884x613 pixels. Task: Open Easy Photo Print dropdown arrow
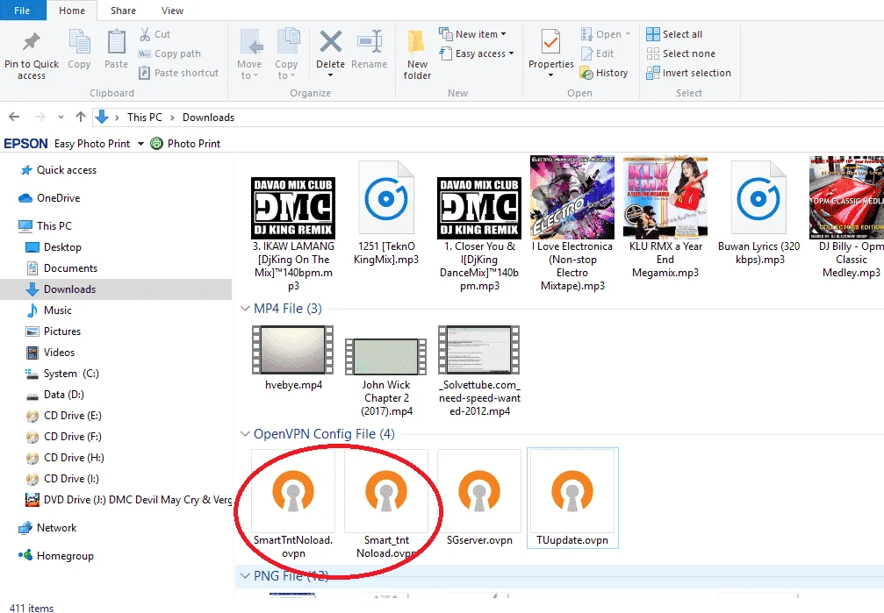[140, 144]
